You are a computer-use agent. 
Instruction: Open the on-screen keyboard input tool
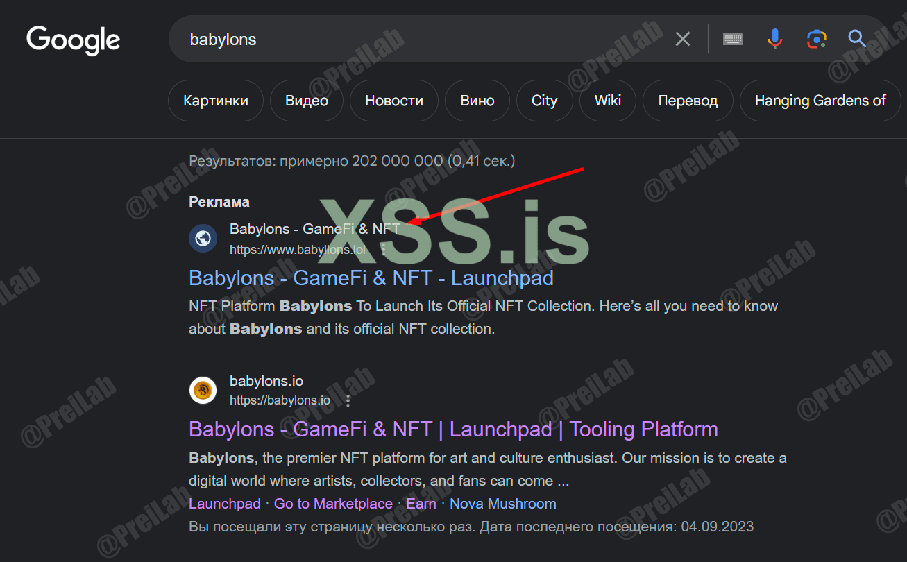[733, 40]
